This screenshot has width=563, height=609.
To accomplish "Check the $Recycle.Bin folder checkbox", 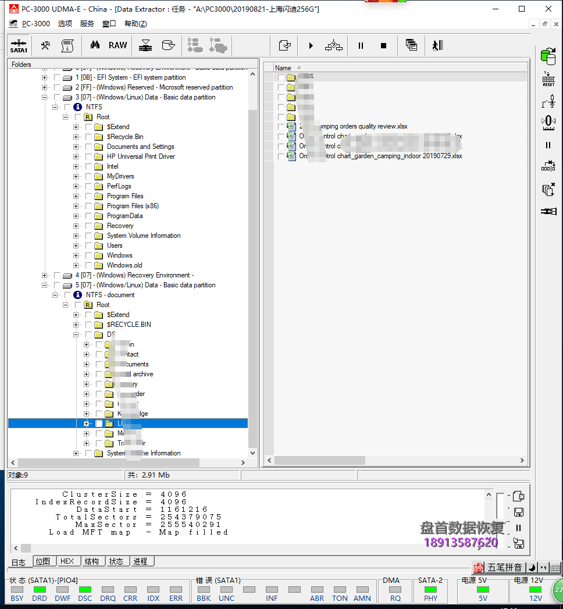I will [89, 137].
